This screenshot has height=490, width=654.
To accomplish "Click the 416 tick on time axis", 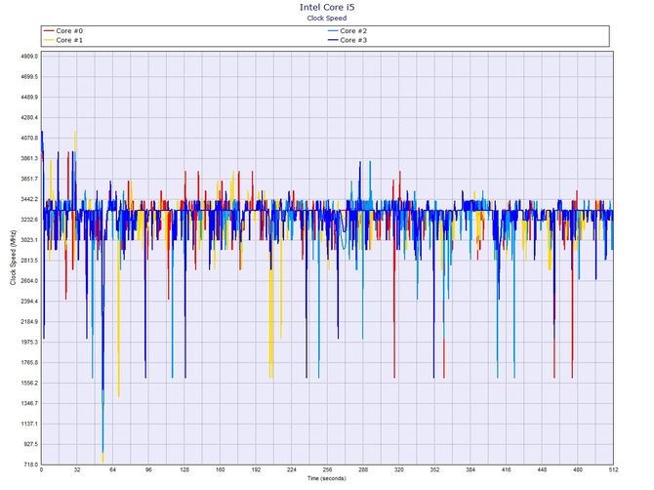I will [x=506, y=470].
